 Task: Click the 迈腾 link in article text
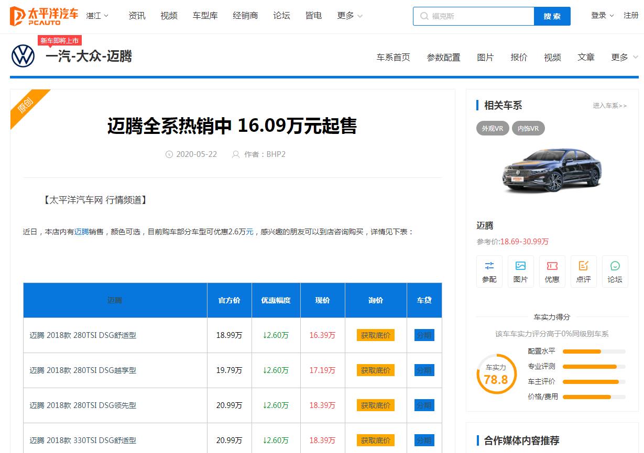tap(81, 232)
